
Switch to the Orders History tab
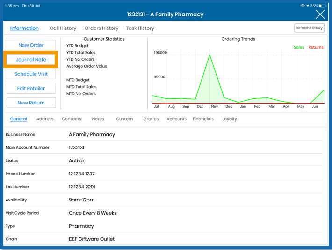(101, 28)
